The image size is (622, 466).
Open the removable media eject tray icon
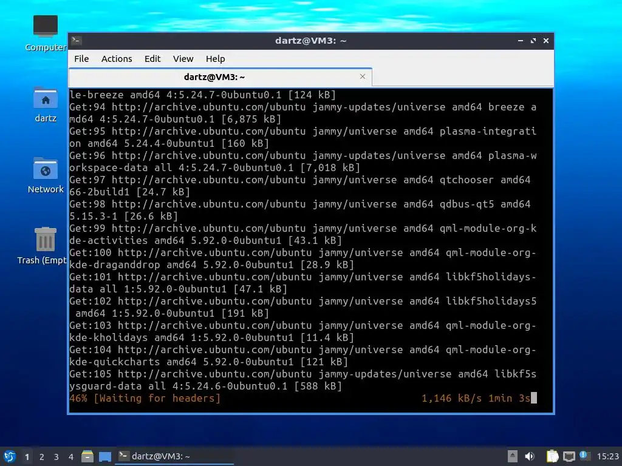(x=512, y=456)
